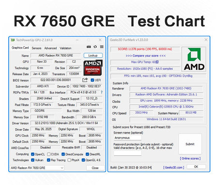Screen dimensions: 218x185
Task: Click the GPU name field AMD Radeon RX 7650 GRE
Action: pyautogui.click(x=56, y=56)
